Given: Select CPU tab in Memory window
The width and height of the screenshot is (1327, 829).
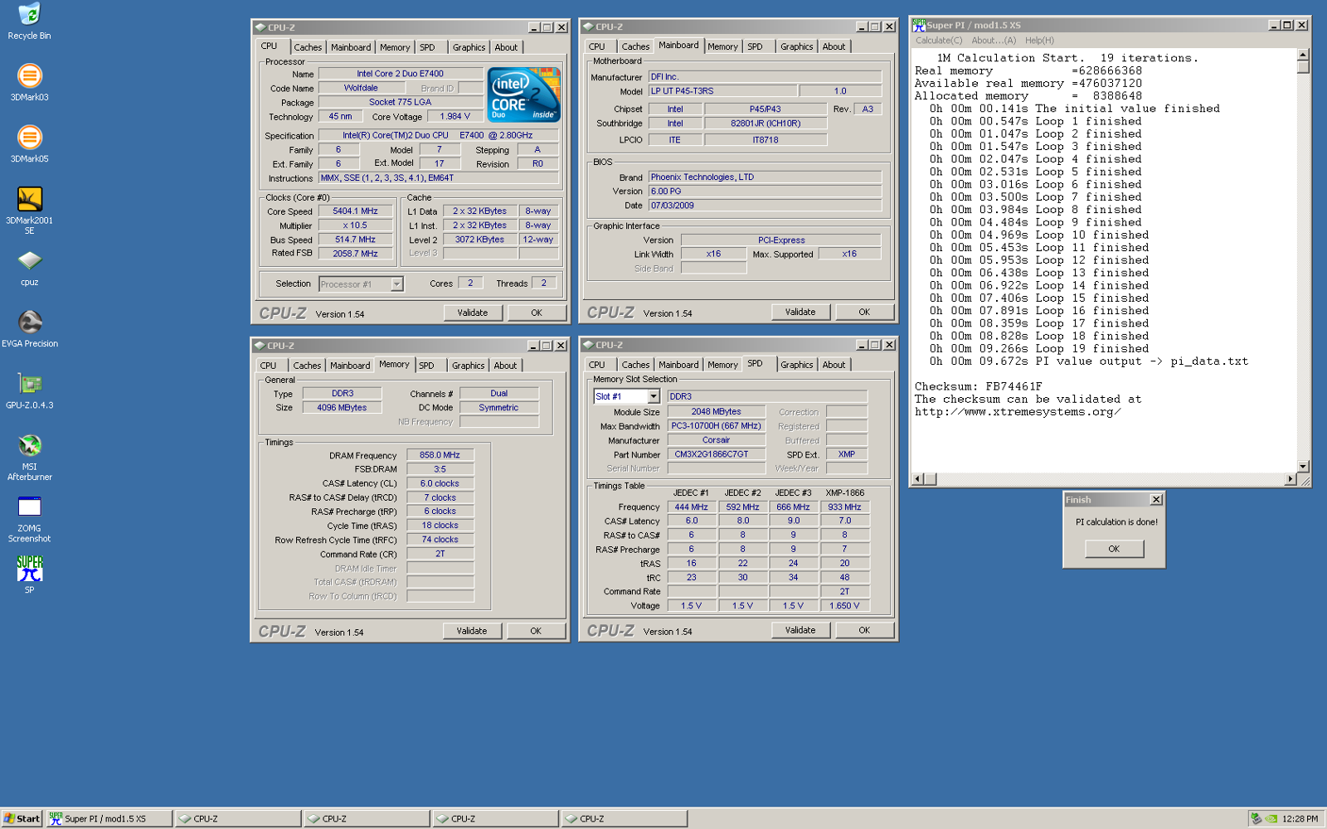Looking at the screenshot, I should (x=268, y=366).
